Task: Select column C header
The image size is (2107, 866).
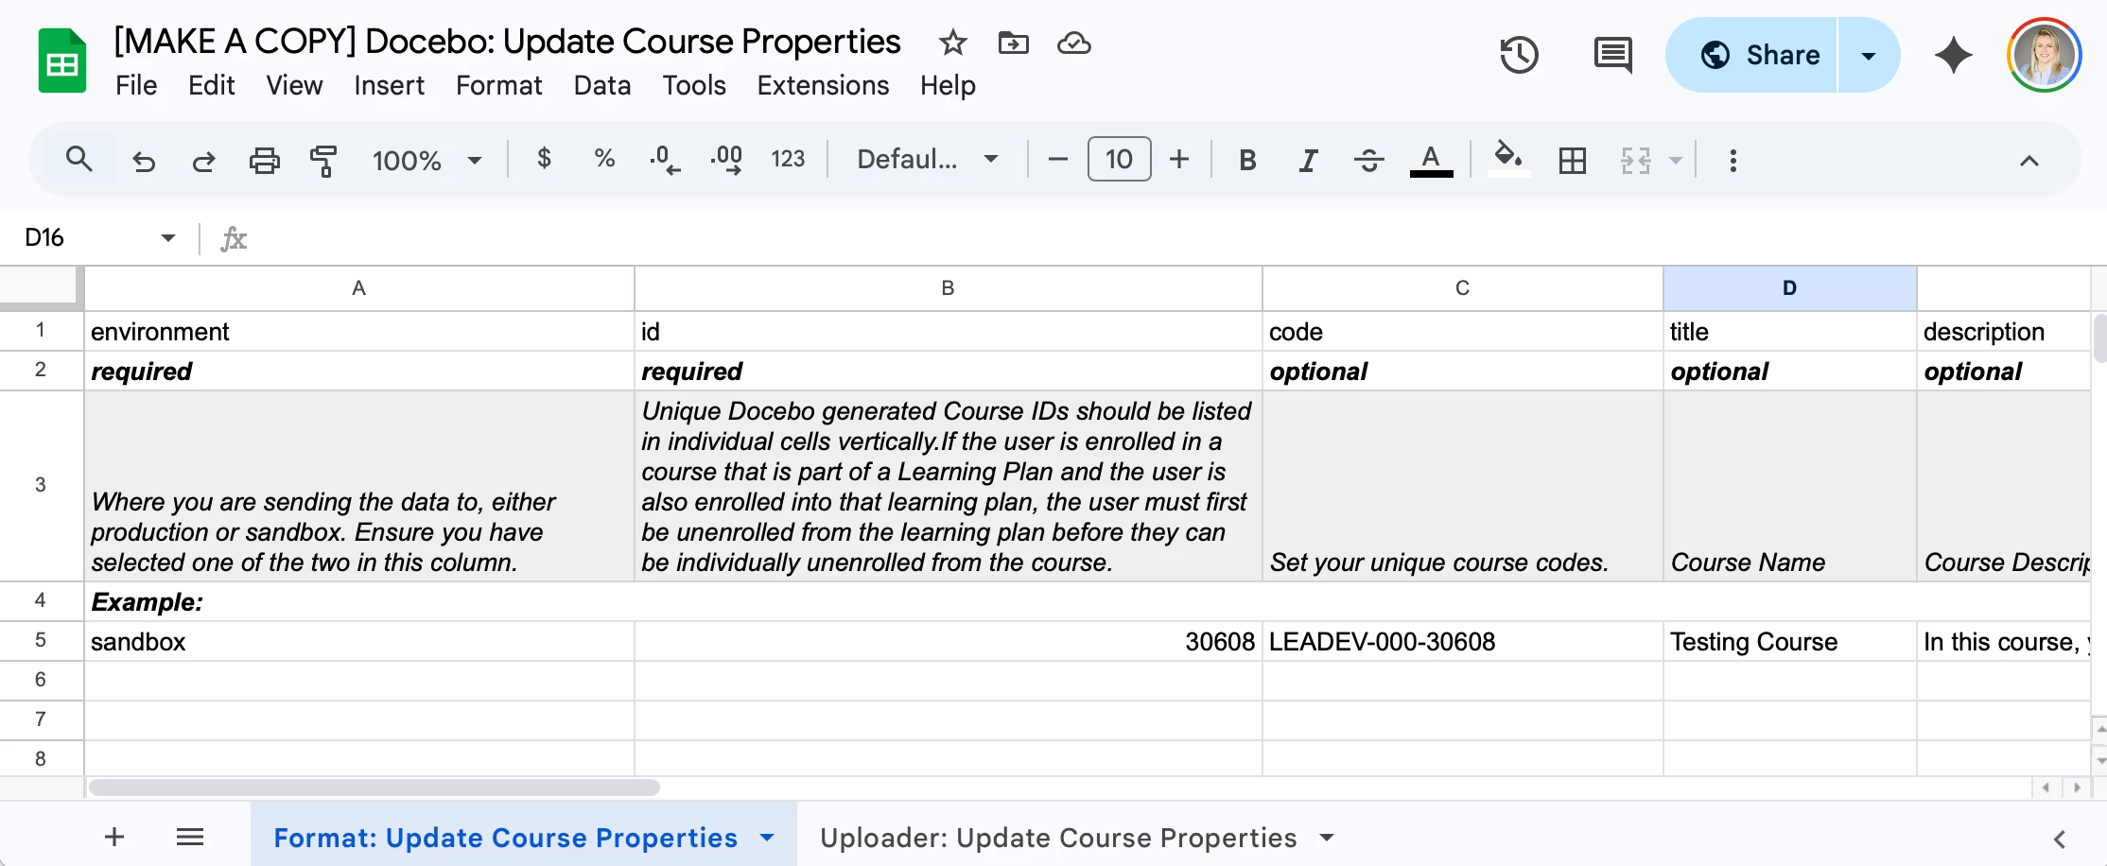Action: coord(1462,288)
